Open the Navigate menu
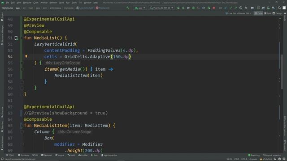Viewport: 287px width, 161px height. tap(27, 3)
